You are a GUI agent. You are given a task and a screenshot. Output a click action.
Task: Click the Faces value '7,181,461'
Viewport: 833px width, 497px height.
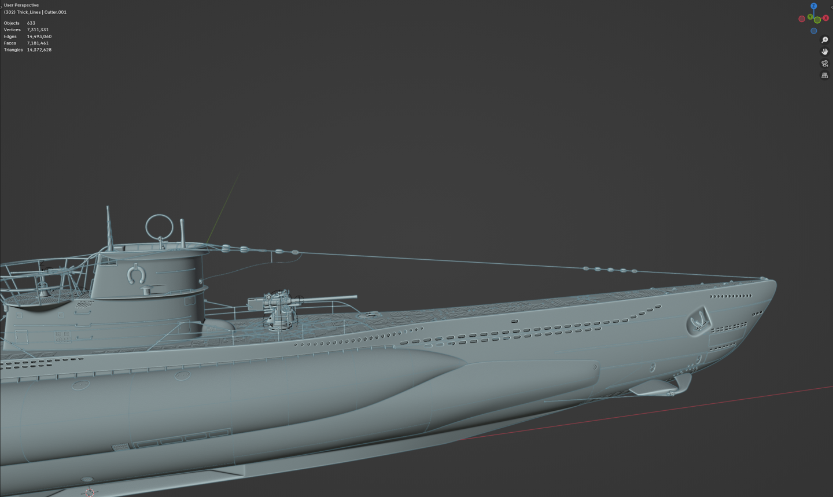tap(38, 43)
